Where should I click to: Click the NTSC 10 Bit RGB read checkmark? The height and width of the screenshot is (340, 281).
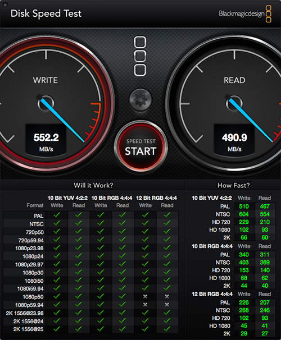click(x=123, y=223)
